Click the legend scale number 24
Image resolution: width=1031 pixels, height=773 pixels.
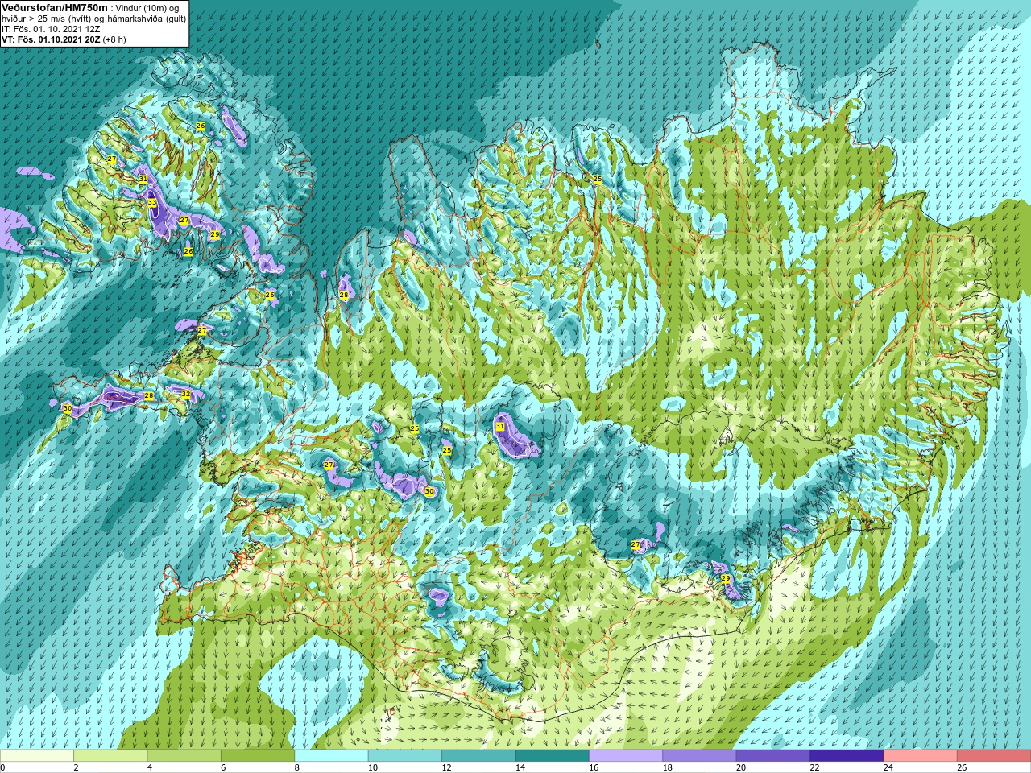point(888,767)
